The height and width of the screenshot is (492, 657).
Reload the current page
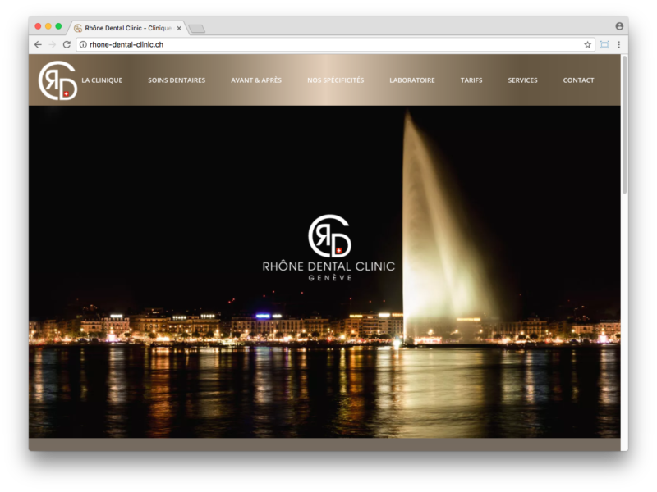pyautogui.click(x=67, y=44)
